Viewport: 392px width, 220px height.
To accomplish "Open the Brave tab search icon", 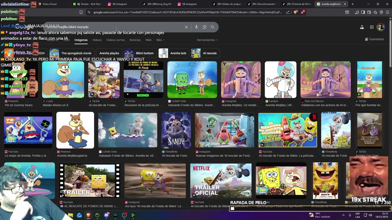I will [347, 12].
